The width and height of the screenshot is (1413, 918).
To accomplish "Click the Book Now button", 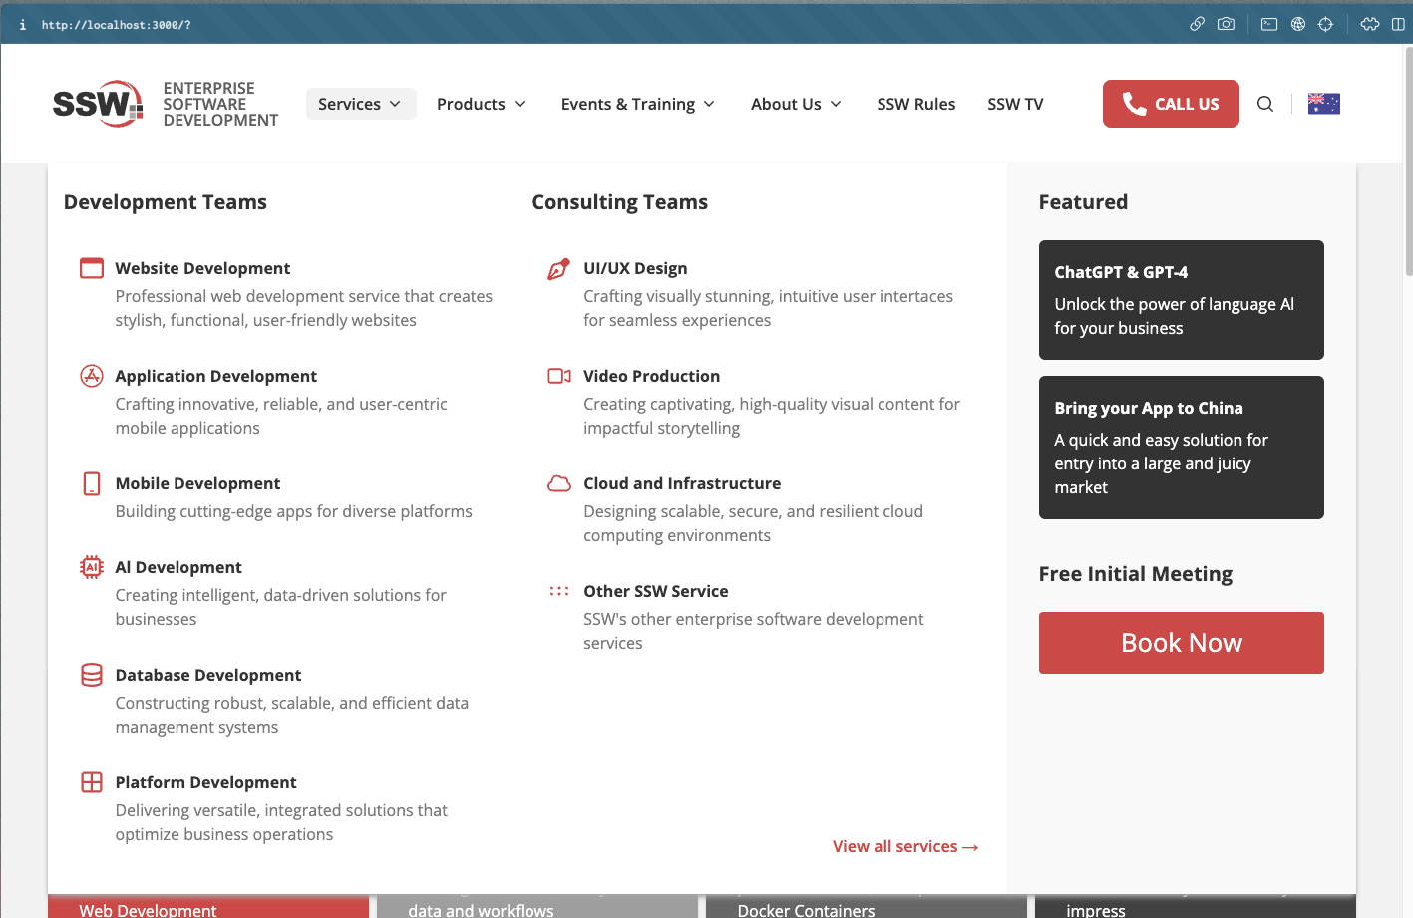I will pyautogui.click(x=1181, y=642).
